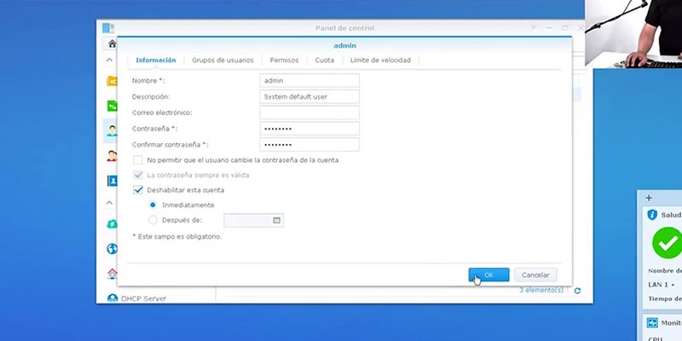Screen dimensions: 682x341
Task: Toggle 'La contraseña siempre es válida' checkbox
Action: click(x=138, y=175)
